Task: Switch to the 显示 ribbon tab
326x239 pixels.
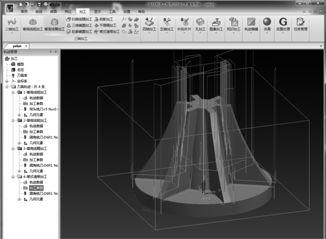Action: pos(97,10)
